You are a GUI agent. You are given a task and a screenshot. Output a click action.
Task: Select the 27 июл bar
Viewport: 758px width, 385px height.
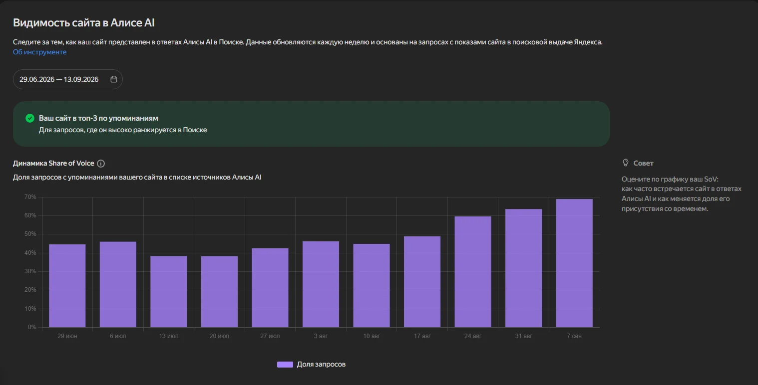(270, 288)
